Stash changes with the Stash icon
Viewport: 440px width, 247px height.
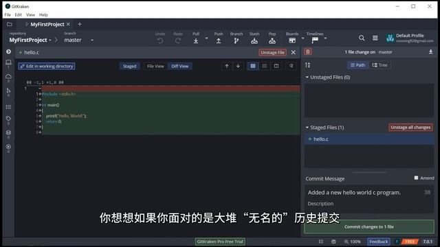[254, 41]
